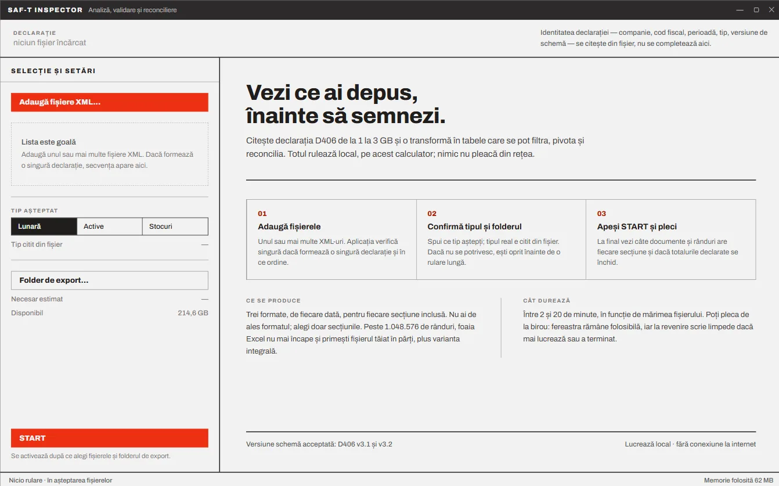Click "Versiune schemă acceptată: D406 v3.1 și v3.2"
This screenshot has width=779, height=486.
click(319, 444)
